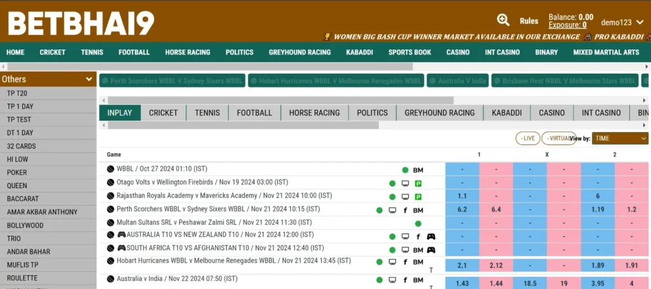Viewport: 651px width, 289px height.
Task: Open TP T20 in the sidebar
Action: 48,93
